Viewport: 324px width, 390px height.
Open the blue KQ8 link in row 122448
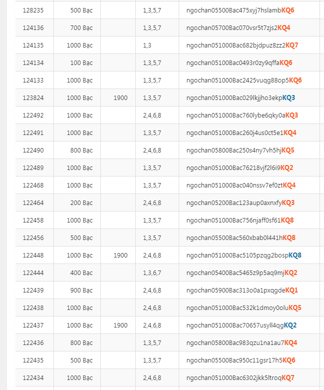coord(295,255)
